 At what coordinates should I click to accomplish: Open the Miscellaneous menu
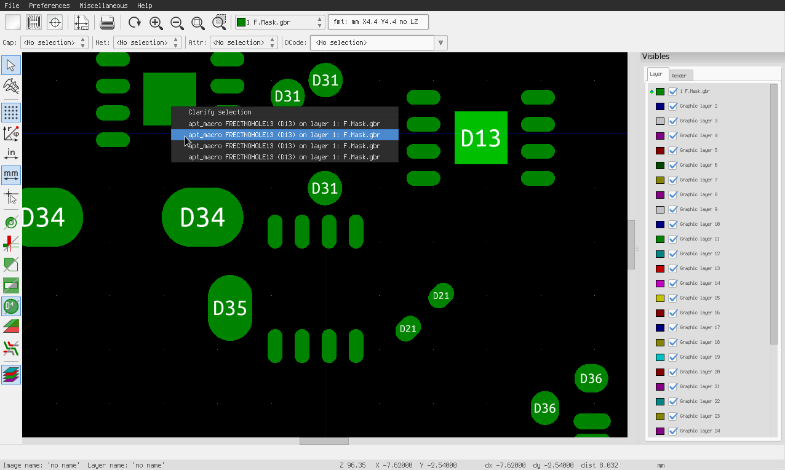[x=103, y=6]
